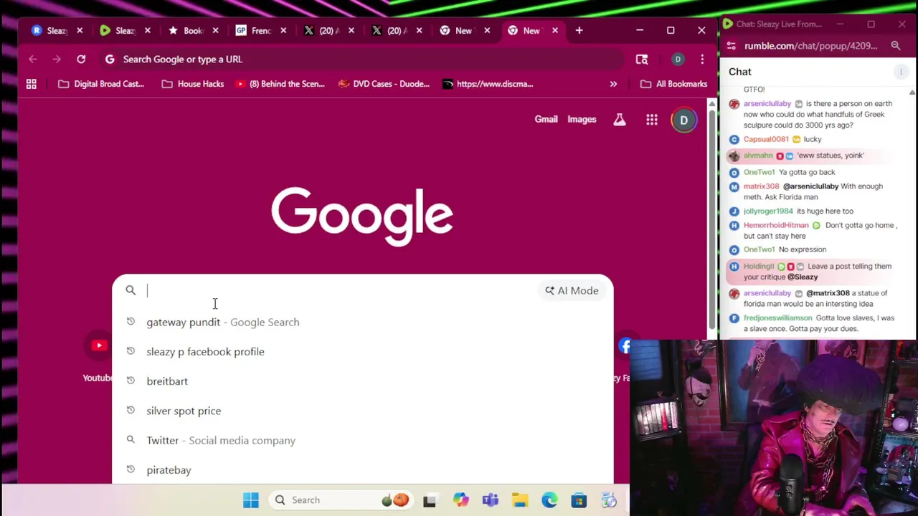
Task: Click the Facebook shortcut icon
Action: pyautogui.click(x=624, y=346)
